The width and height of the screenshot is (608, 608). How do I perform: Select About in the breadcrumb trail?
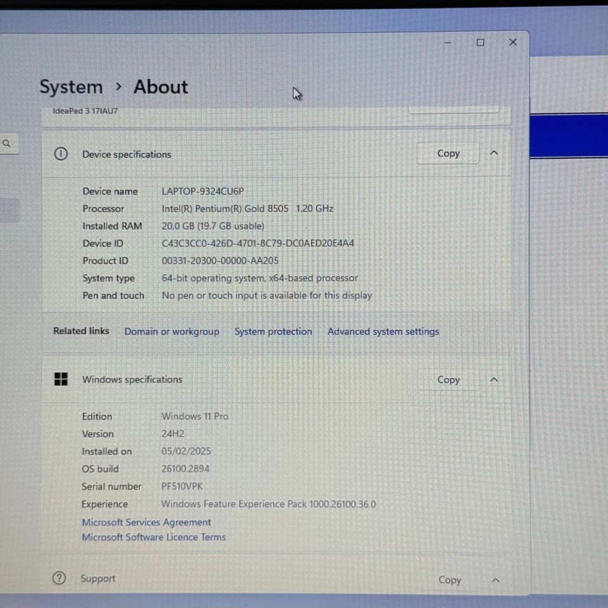click(160, 87)
